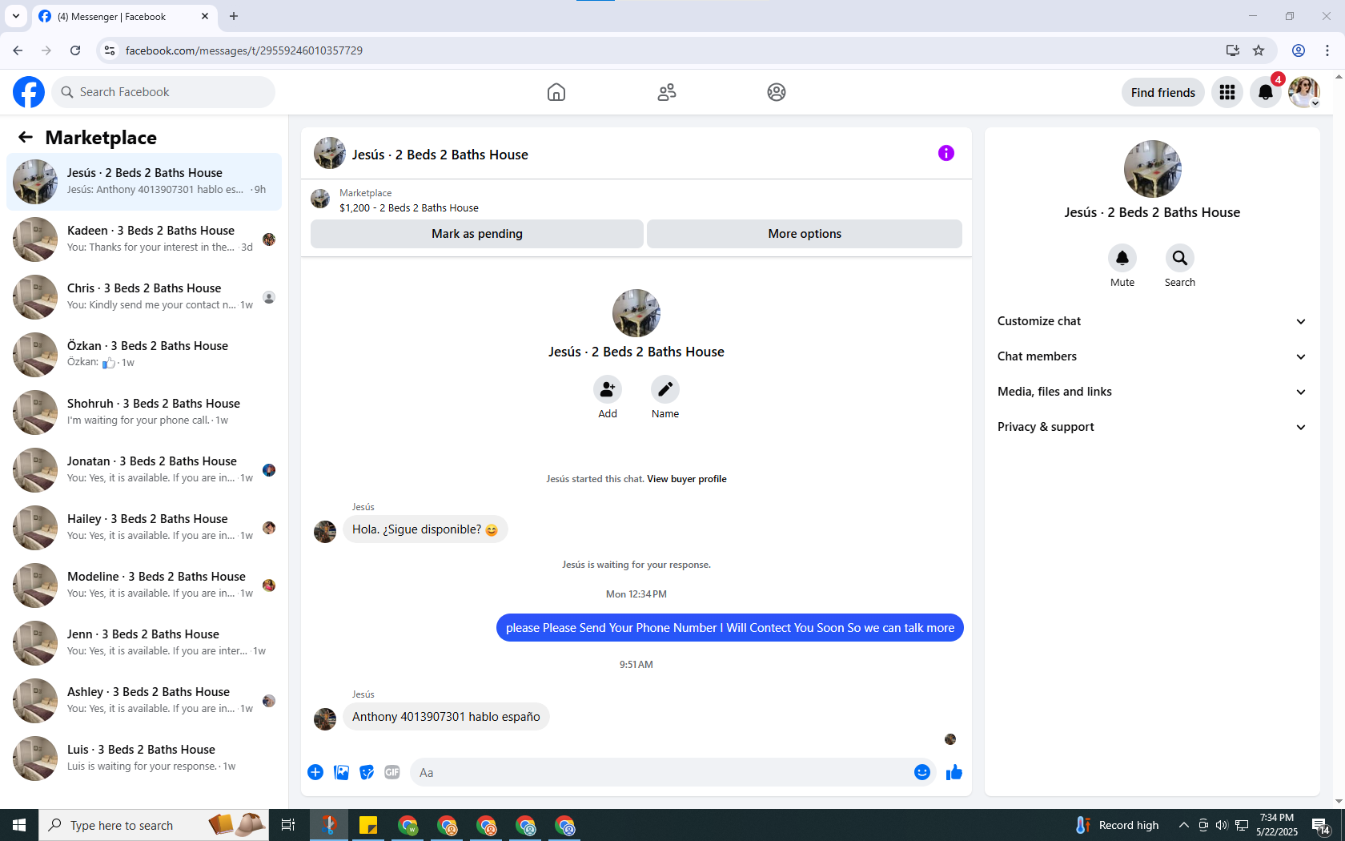
Task: Click More options button
Action: click(x=805, y=234)
